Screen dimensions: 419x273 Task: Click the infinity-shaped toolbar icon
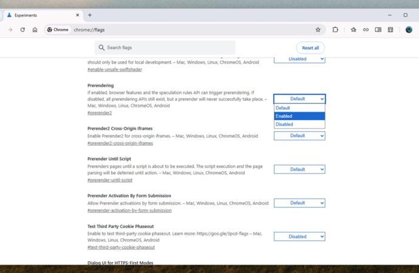point(366,30)
